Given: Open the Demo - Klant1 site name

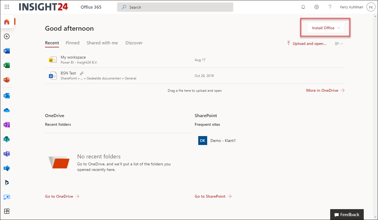Looking at the screenshot, I should pos(223,141).
